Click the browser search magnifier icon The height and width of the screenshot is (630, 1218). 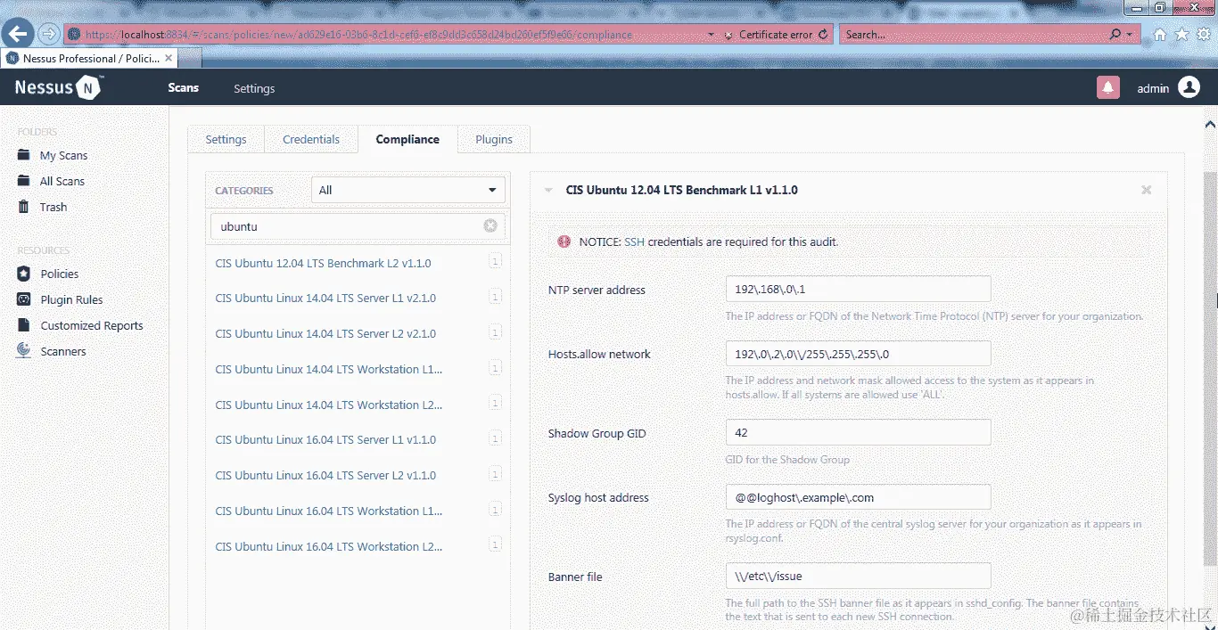pyautogui.click(x=1115, y=34)
